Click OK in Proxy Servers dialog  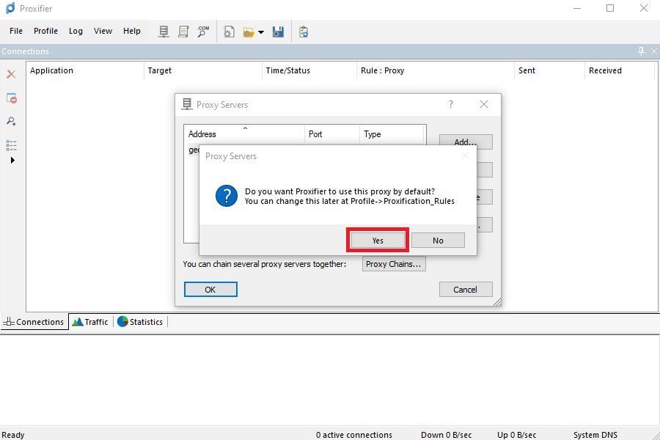[x=210, y=290]
